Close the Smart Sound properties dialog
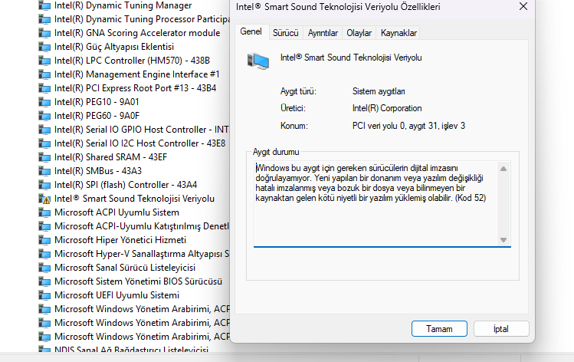 (523, 7)
